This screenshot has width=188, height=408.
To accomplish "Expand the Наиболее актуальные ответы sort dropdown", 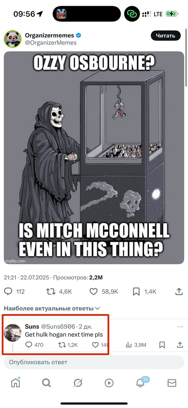I will (x=52, y=308).
